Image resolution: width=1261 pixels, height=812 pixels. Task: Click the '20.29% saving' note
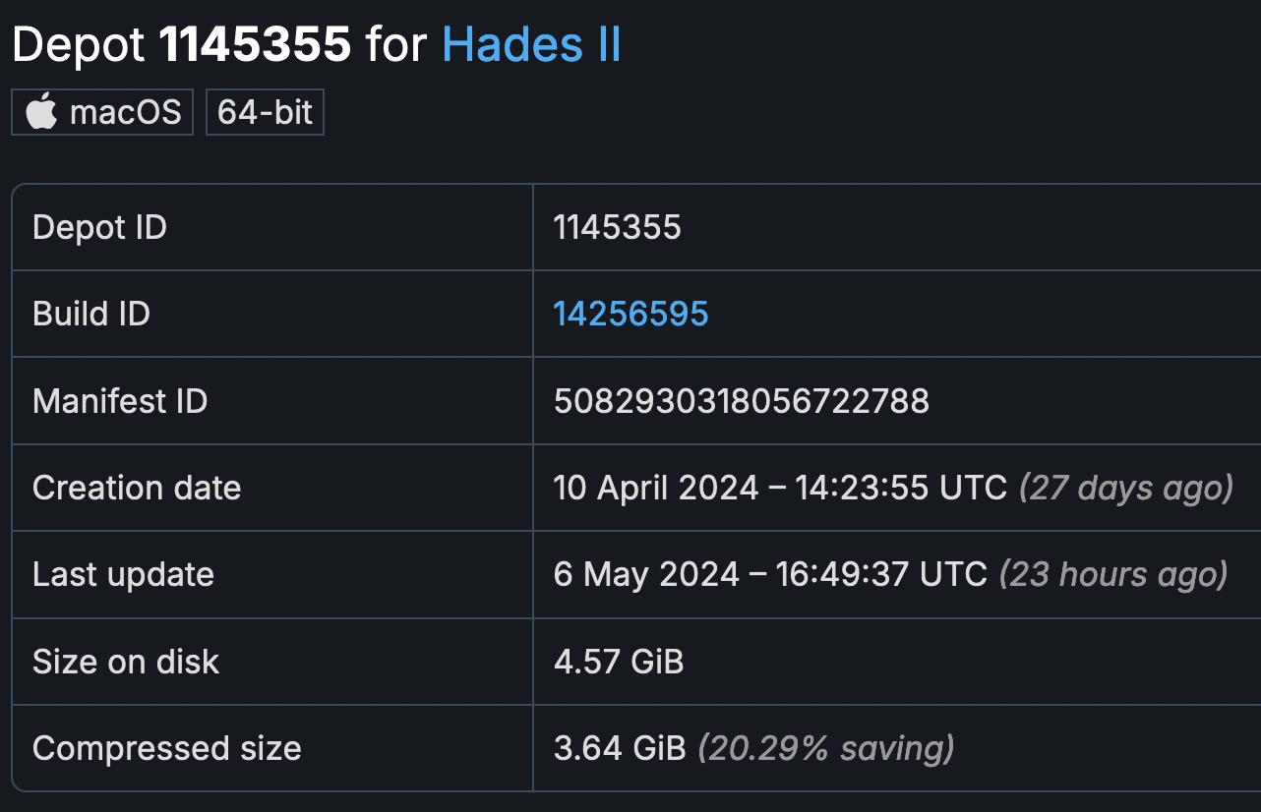tap(826, 748)
